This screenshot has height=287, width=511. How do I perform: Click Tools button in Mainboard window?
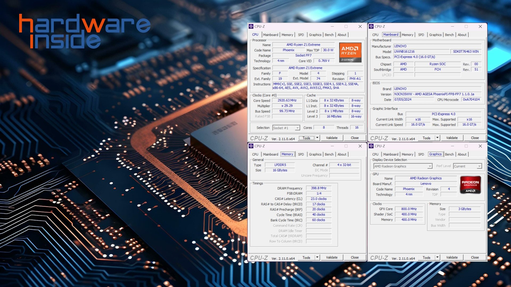(x=426, y=138)
